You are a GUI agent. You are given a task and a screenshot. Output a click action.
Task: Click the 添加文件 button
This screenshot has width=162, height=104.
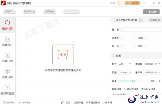[9, 11]
